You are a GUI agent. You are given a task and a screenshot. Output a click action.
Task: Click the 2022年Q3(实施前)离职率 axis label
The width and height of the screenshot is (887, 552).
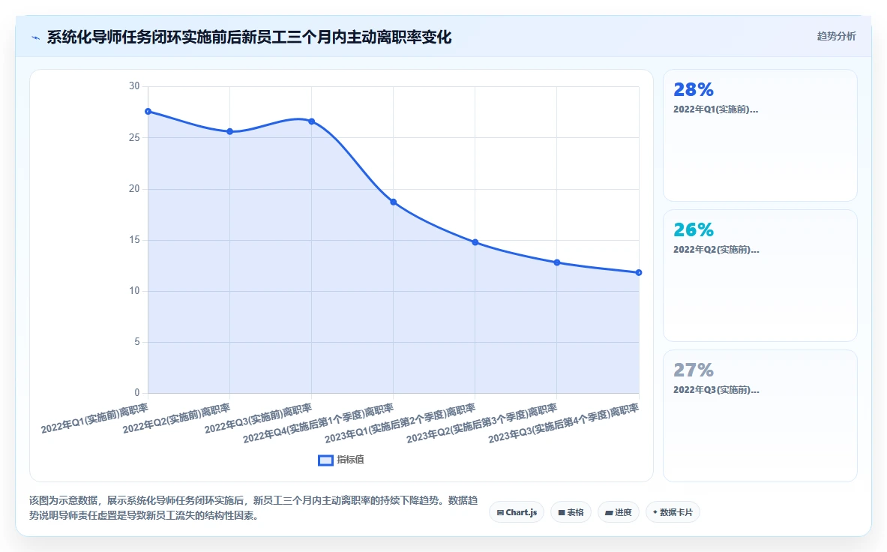coord(258,418)
